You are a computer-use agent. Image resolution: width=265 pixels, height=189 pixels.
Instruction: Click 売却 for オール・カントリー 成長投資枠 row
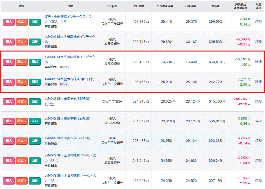coord(35,161)
